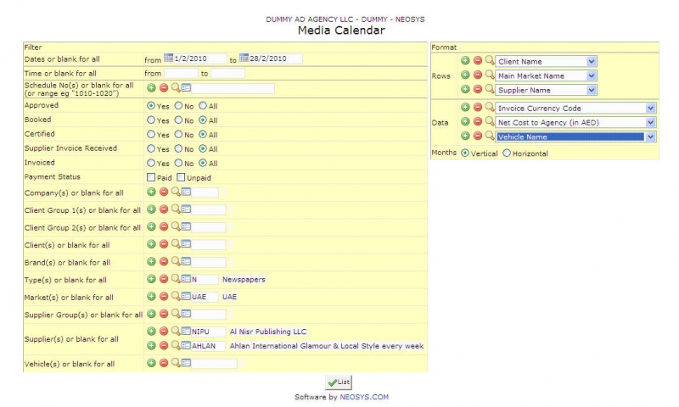This screenshot has height=407, width=679.
Task: Set Certified to No
Action: (x=178, y=134)
